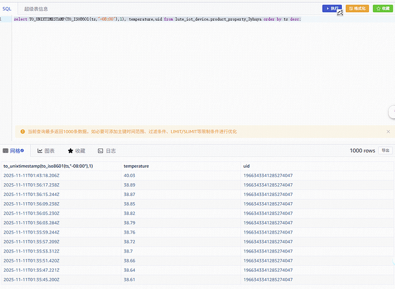Viewport: 395px width, 289px height.
Task: Click the 格式化 format SQL button
Action: (357, 9)
